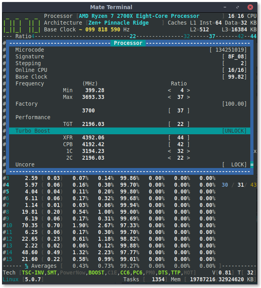261x288 pixels.
Task: Click the CPB ratio value 42
Action: [x=180, y=144]
